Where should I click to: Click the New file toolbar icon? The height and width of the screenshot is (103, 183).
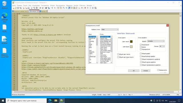(x=13, y=8)
